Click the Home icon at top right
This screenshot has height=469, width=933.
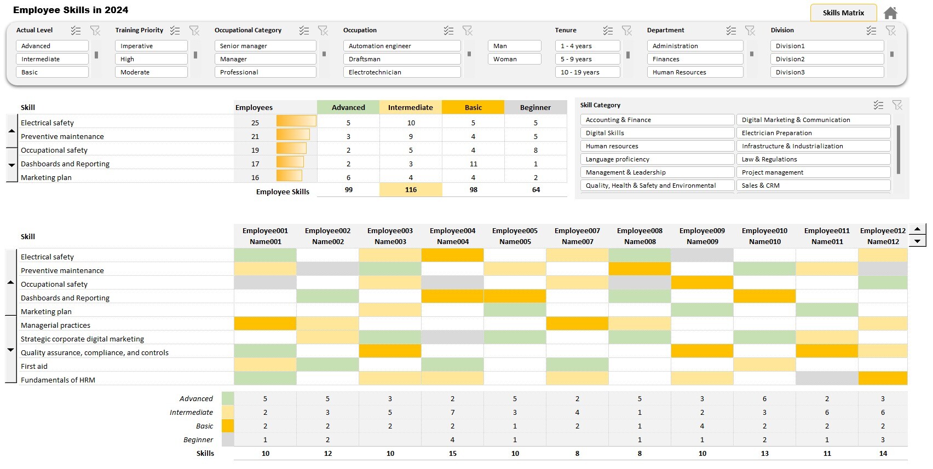coord(891,13)
